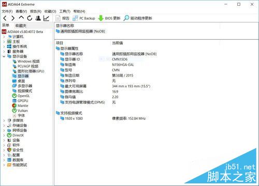Select the 多显示器 tree item
259x186 pixels.
coord(22,86)
